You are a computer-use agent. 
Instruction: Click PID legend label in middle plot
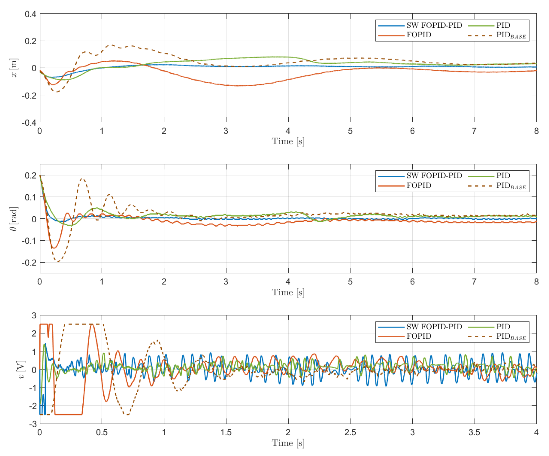coord(503,176)
